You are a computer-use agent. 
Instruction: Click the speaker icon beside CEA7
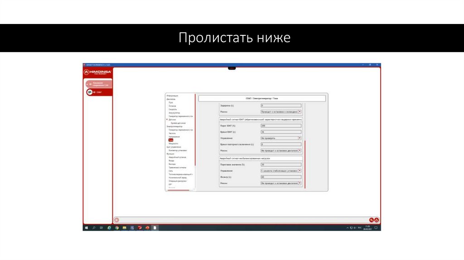[x=94, y=92]
